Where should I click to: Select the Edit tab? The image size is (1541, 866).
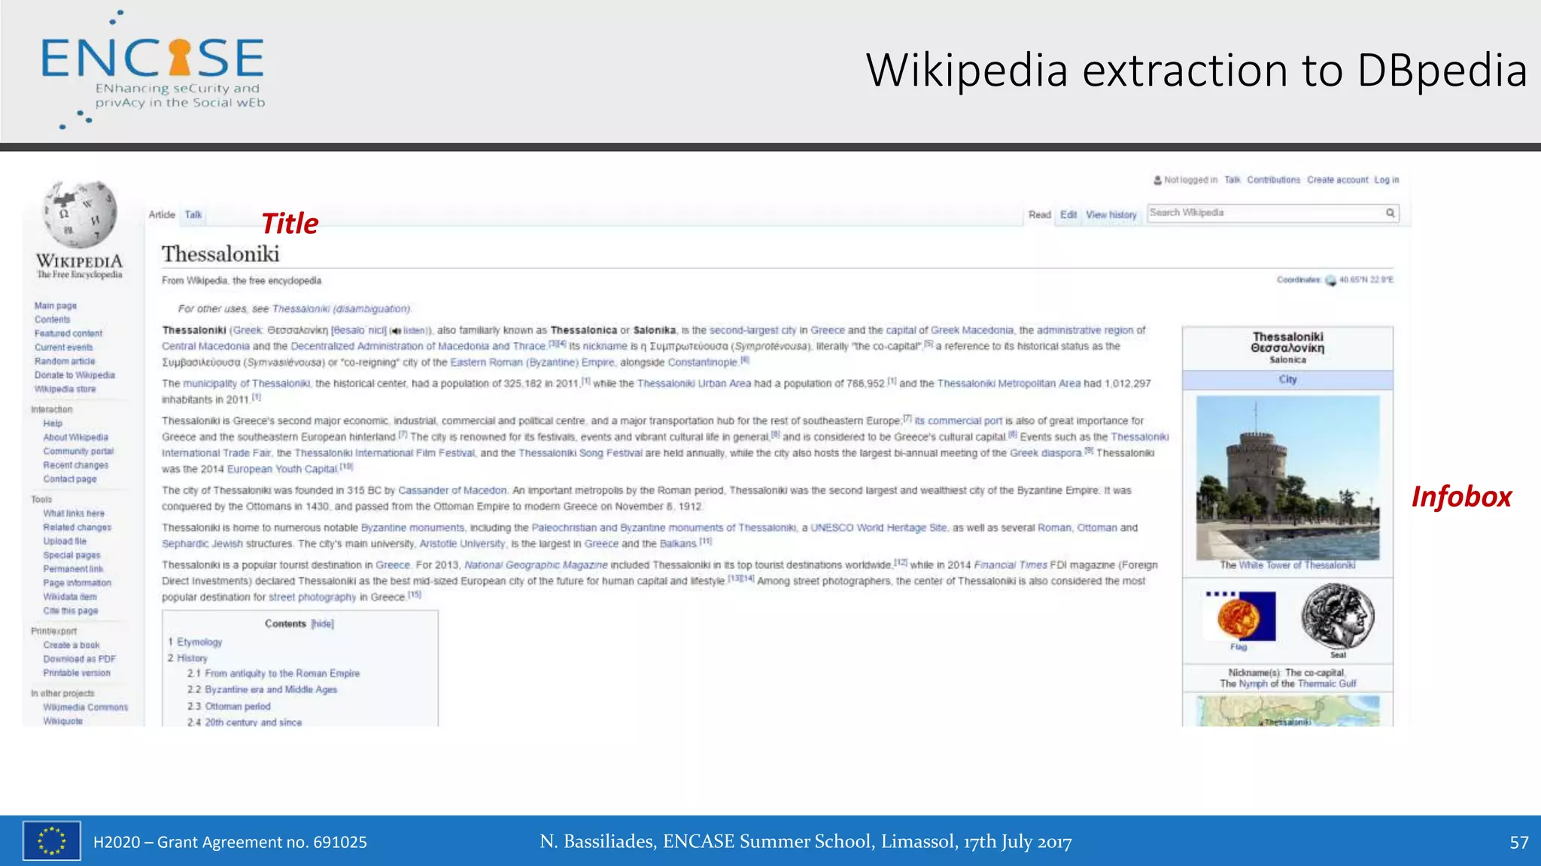[x=1068, y=215]
